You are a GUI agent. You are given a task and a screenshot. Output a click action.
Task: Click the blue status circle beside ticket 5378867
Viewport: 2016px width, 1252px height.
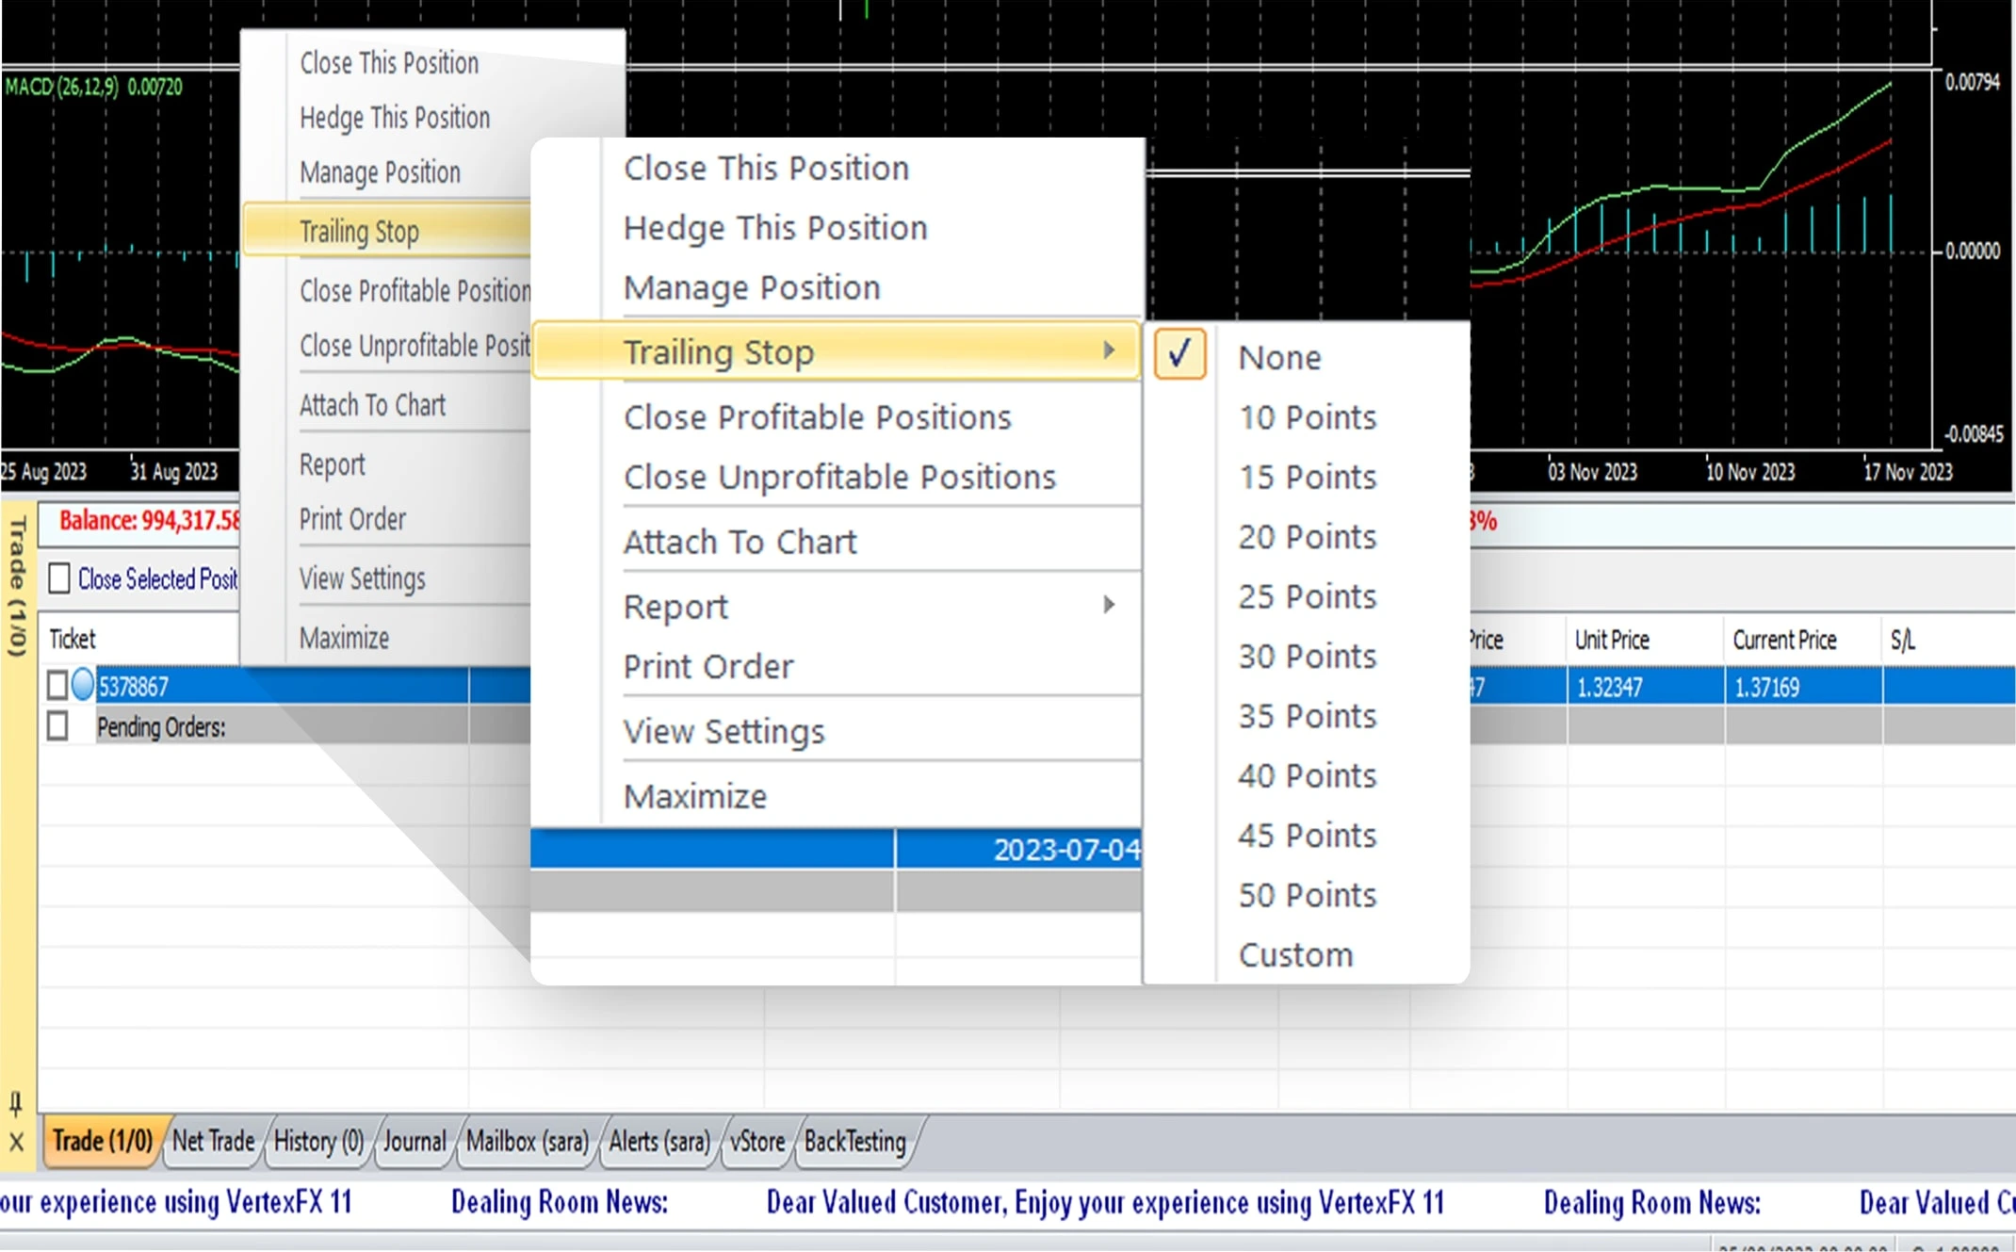pyautogui.click(x=83, y=685)
